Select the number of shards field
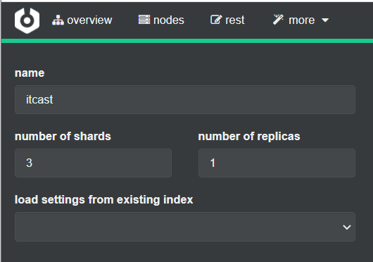373x262 pixels. pyautogui.click(x=93, y=163)
